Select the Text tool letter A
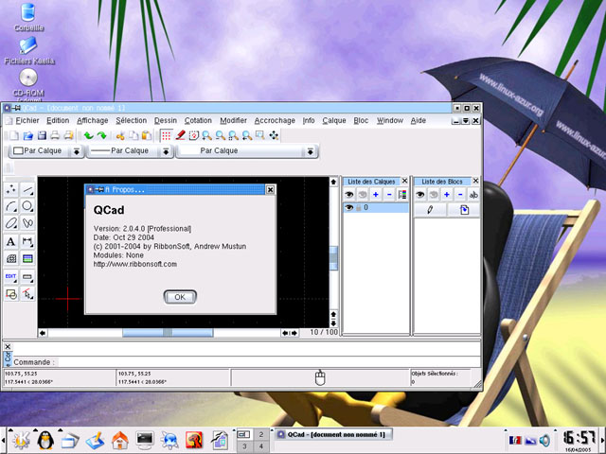 pyautogui.click(x=11, y=242)
